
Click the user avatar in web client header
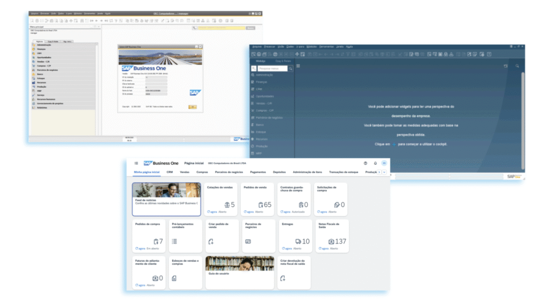pyautogui.click(x=384, y=163)
